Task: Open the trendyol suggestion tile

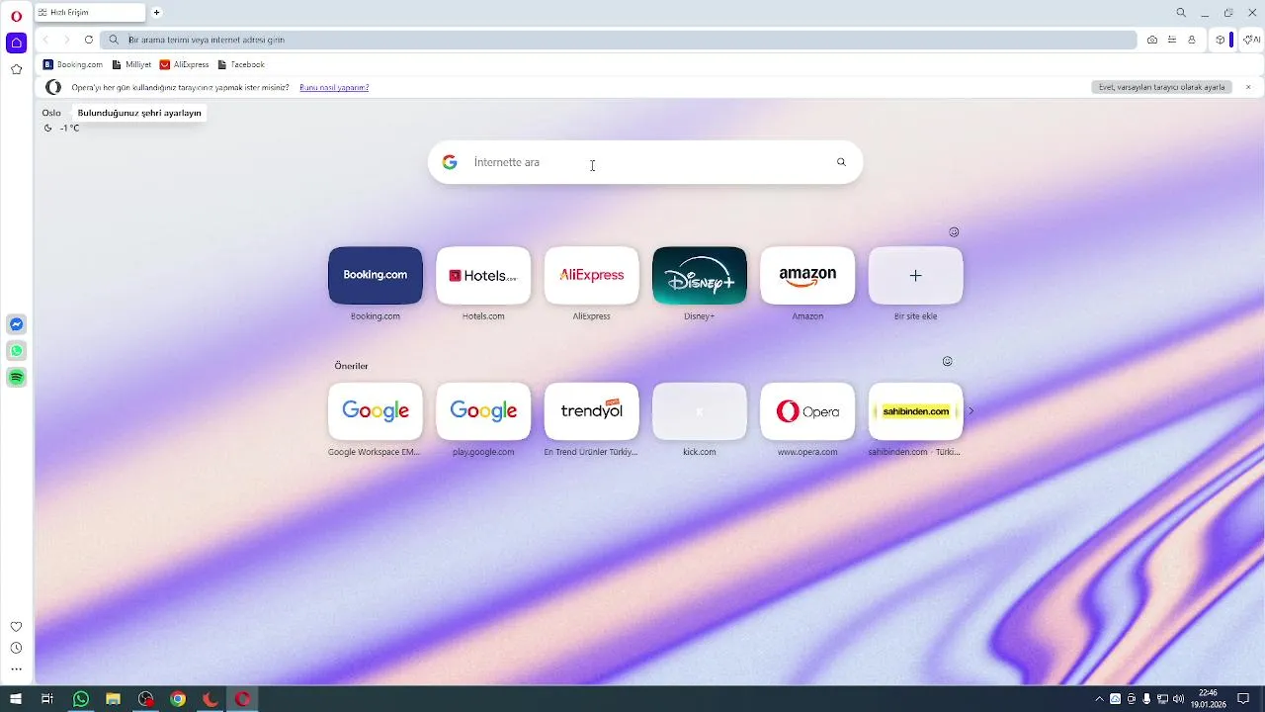Action: (x=591, y=411)
